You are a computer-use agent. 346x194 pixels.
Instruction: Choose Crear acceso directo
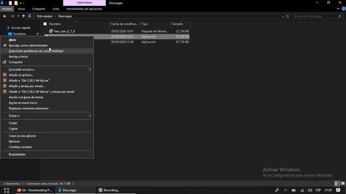tap(22, 136)
